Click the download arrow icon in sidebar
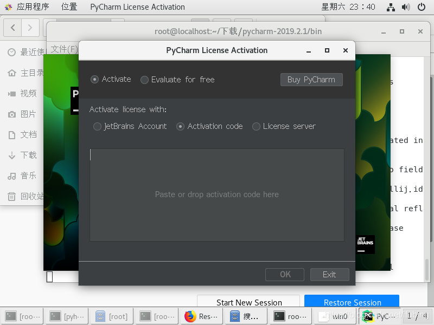434x325 pixels. point(11,155)
